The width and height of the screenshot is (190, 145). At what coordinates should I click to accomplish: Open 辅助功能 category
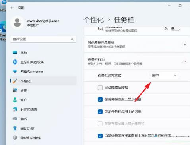[43, 128]
